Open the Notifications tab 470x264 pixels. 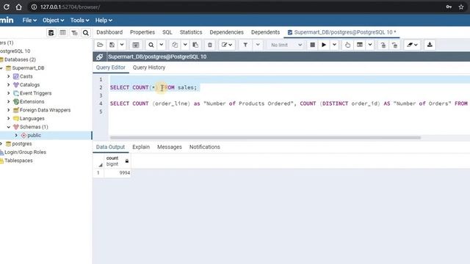(205, 147)
